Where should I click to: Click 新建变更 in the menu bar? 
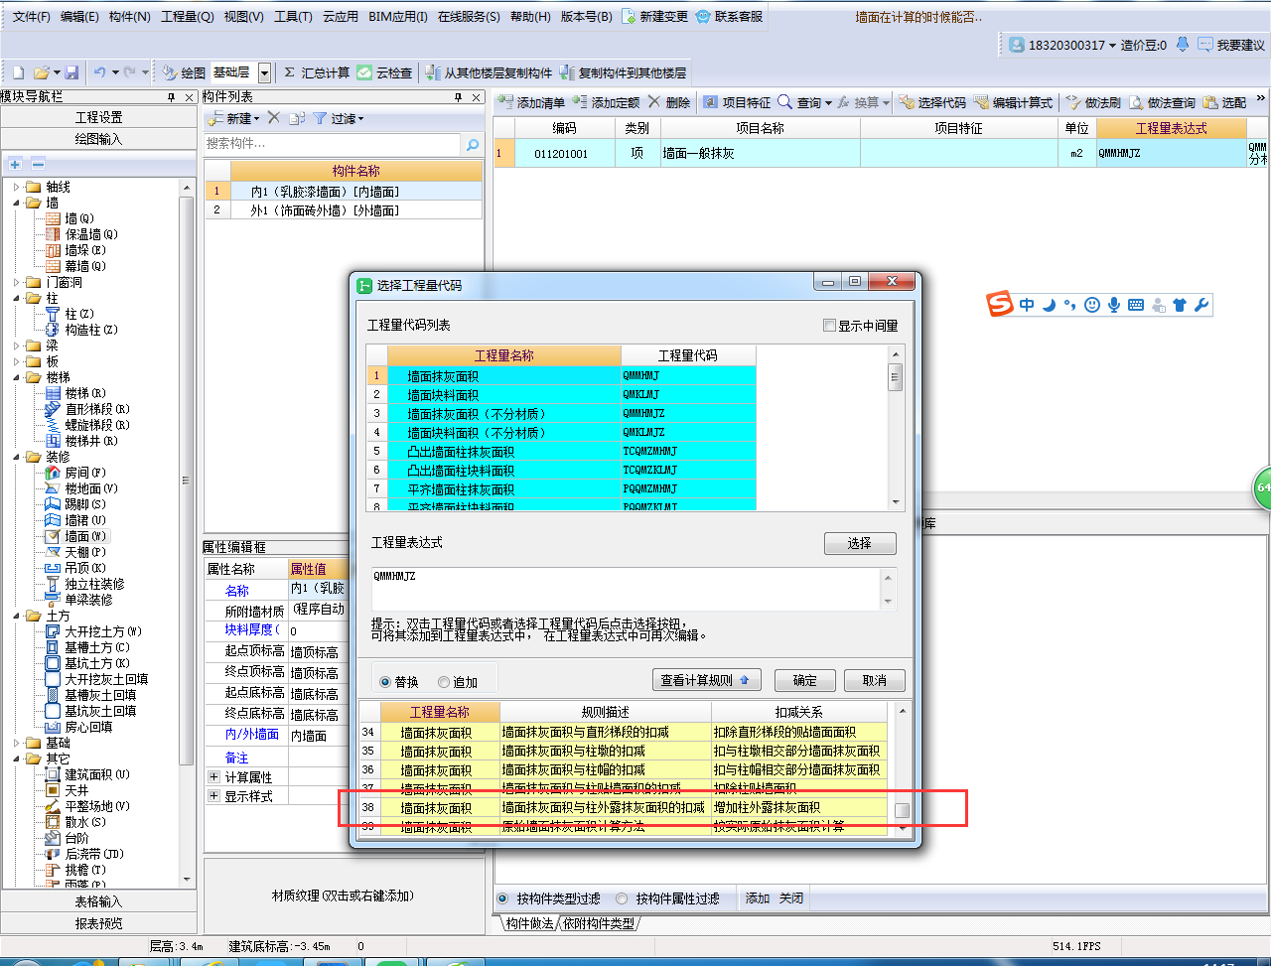654,17
